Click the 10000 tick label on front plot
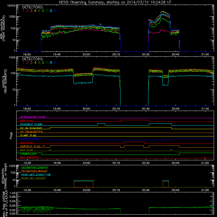The width and height of the screenshot is (217, 217). pos(11,5)
